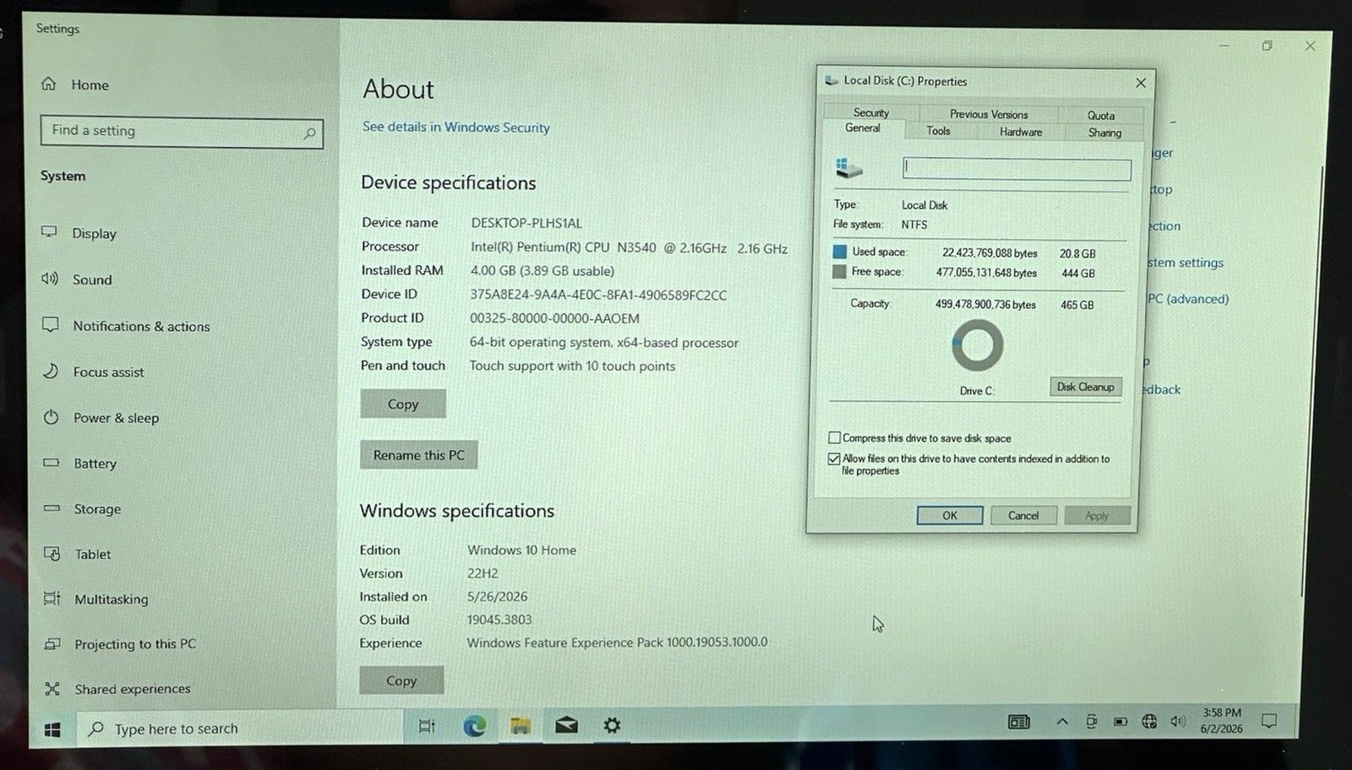Viewport: 1352px width, 770px height.
Task: Click device name DESKTOP-PLHS1AL
Action: pos(526,223)
